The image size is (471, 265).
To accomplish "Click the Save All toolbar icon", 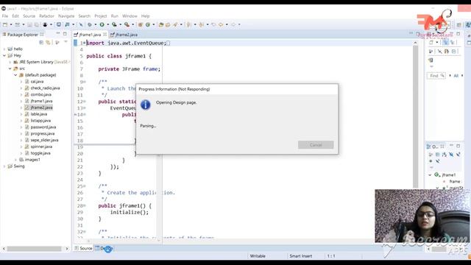I will coord(36,24).
